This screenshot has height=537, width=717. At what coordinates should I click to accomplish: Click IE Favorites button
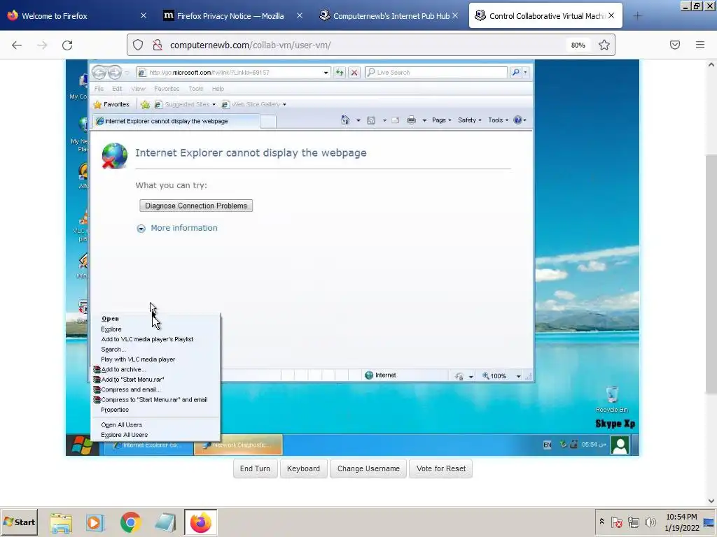[x=111, y=105]
